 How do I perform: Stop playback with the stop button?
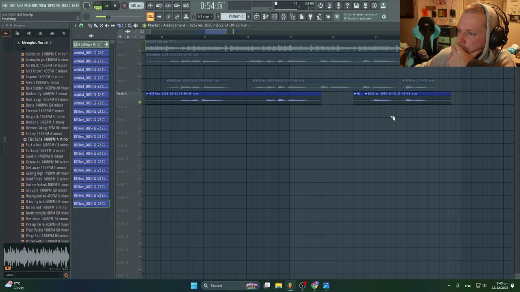[115, 6]
